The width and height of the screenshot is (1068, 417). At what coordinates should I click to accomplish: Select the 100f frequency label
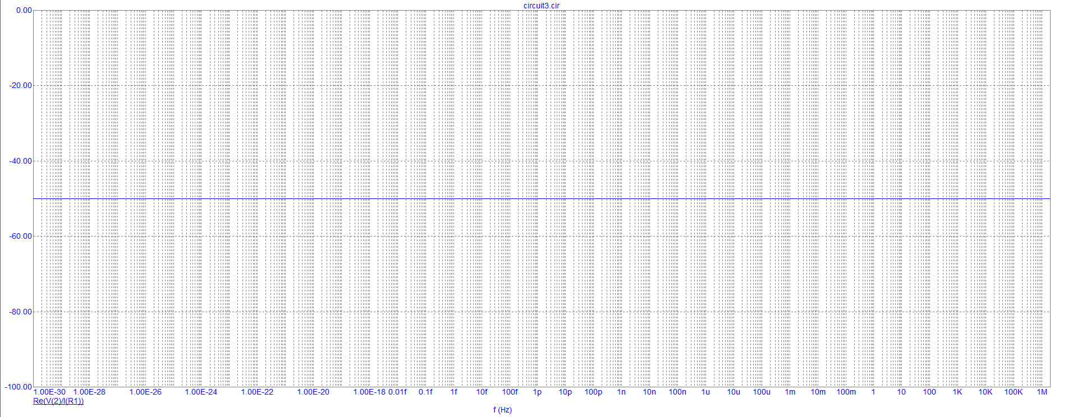pos(510,392)
